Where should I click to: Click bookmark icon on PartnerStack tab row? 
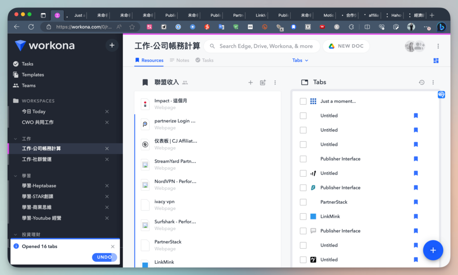(416, 202)
